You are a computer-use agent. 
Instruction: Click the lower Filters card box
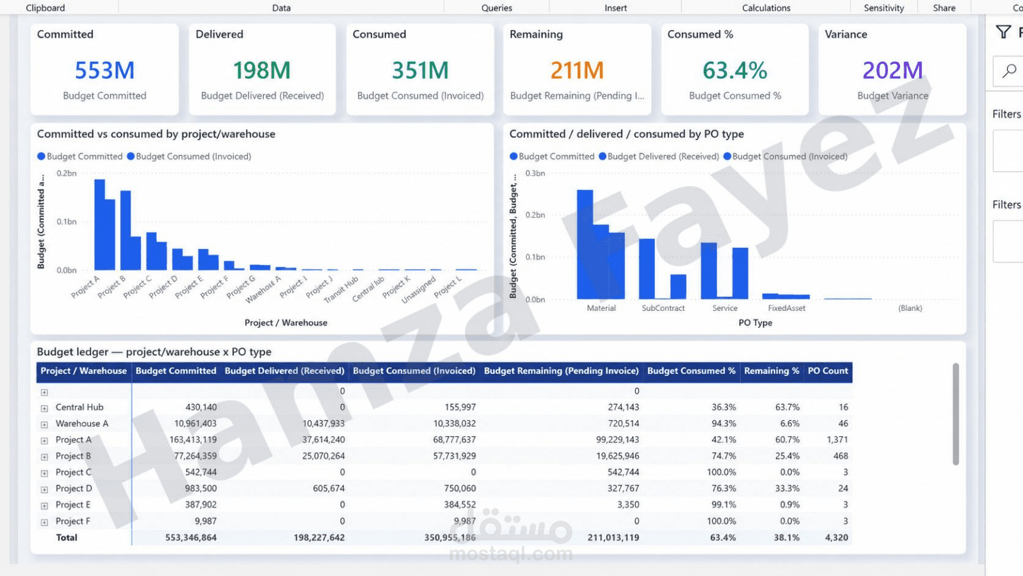point(1008,241)
